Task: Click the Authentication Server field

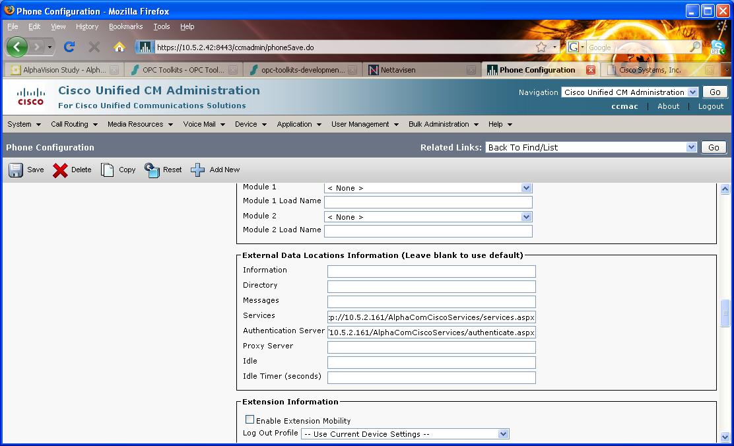Action: click(x=431, y=333)
